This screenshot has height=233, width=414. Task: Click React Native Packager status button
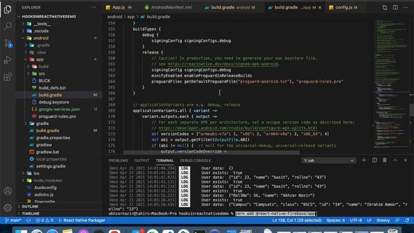pos(82,220)
